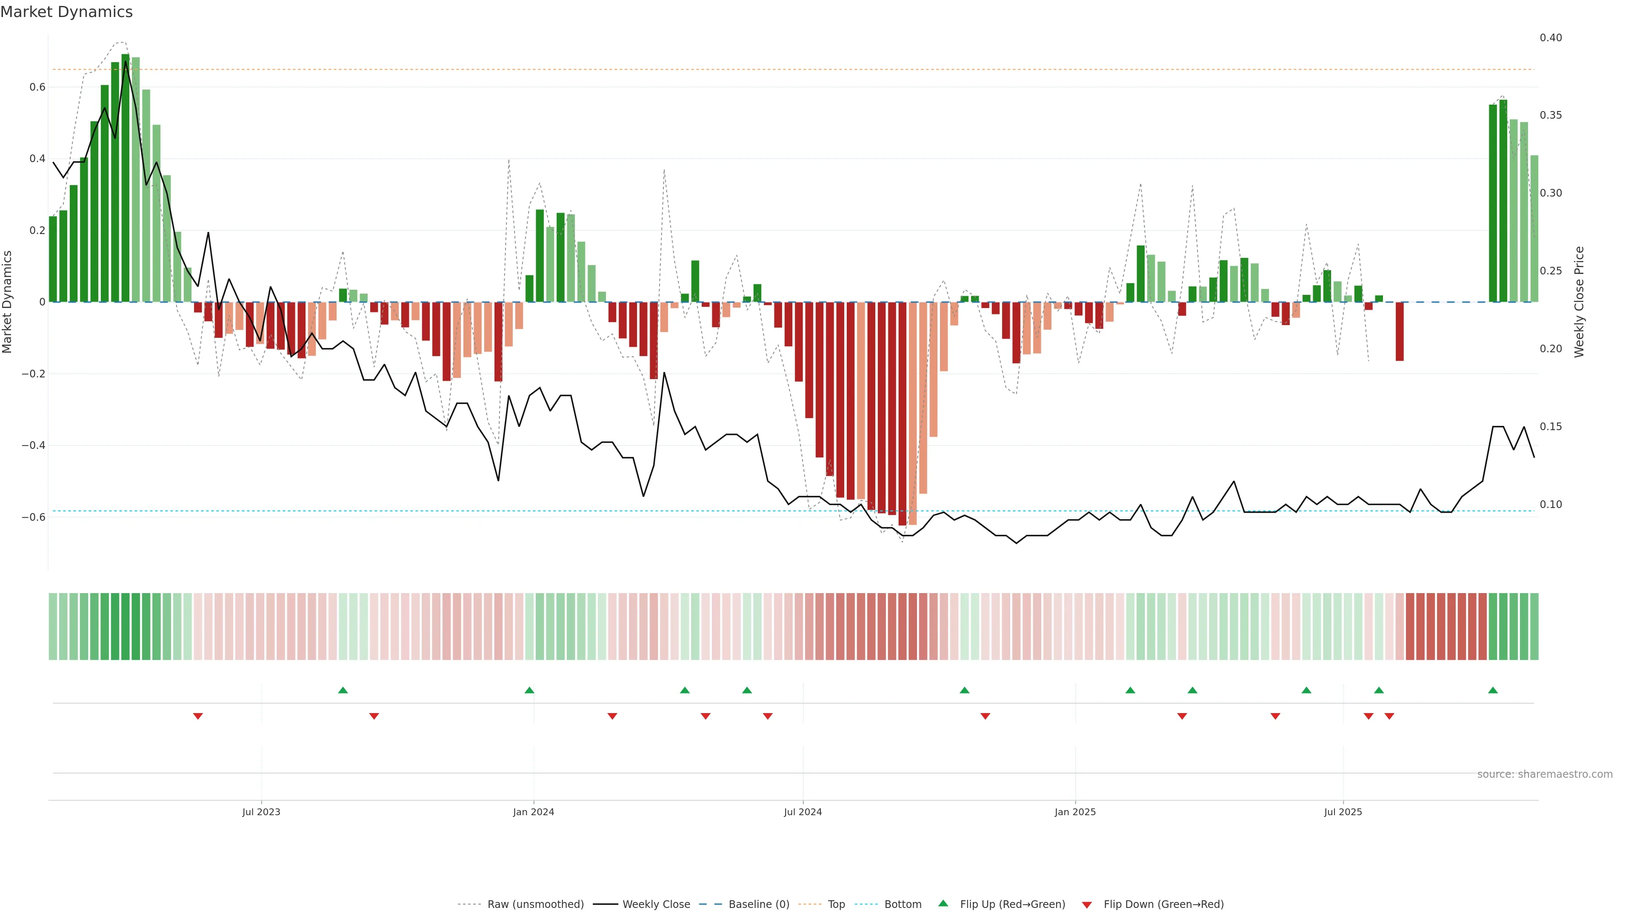The width and height of the screenshot is (1634, 919).
Task: Click the Weekly Close legend label
Action: [x=656, y=905]
